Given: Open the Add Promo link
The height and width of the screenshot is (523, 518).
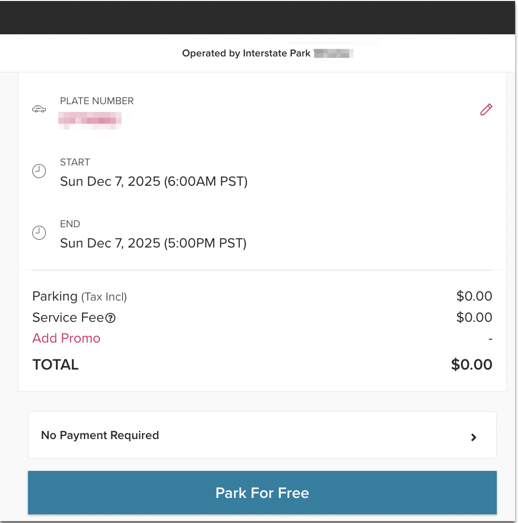Looking at the screenshot, I should click(x=66, y=338).
